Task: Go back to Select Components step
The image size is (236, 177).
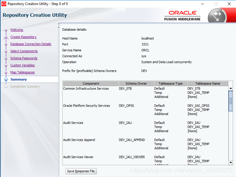Action: click(24, 51)
